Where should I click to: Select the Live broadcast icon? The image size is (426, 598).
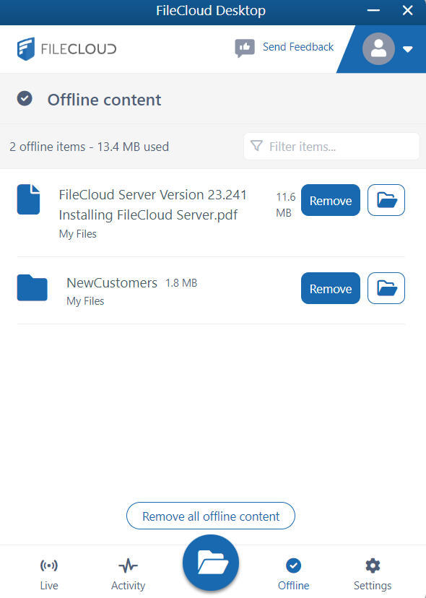point(48,565)
